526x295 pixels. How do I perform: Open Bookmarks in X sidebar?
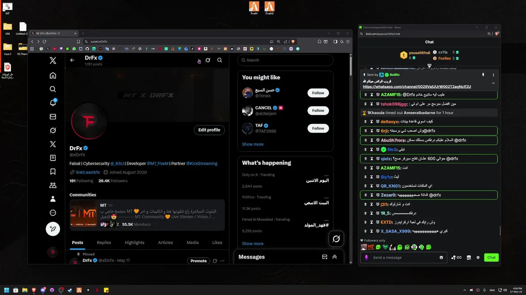click(53, 172)
